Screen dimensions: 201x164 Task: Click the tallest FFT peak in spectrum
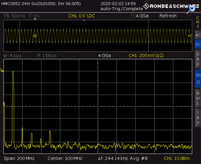click(x=13, y=72)
